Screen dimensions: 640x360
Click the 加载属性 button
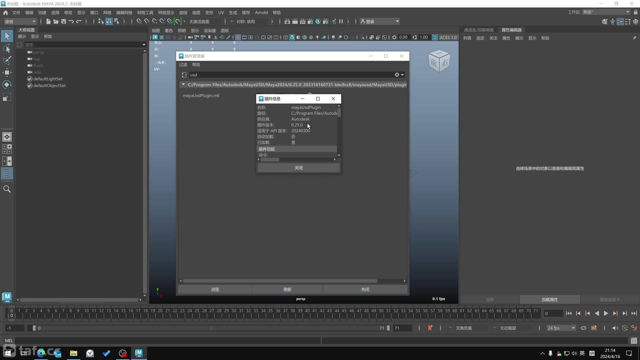[x=550, y=299]
